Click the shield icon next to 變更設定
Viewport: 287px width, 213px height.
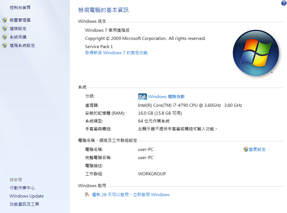click(246, 149)
